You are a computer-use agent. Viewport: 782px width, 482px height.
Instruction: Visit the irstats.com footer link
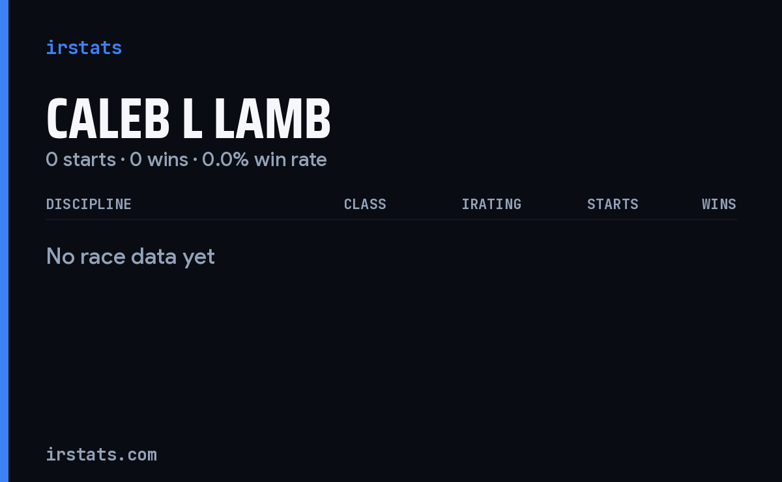tap(101, 454)
